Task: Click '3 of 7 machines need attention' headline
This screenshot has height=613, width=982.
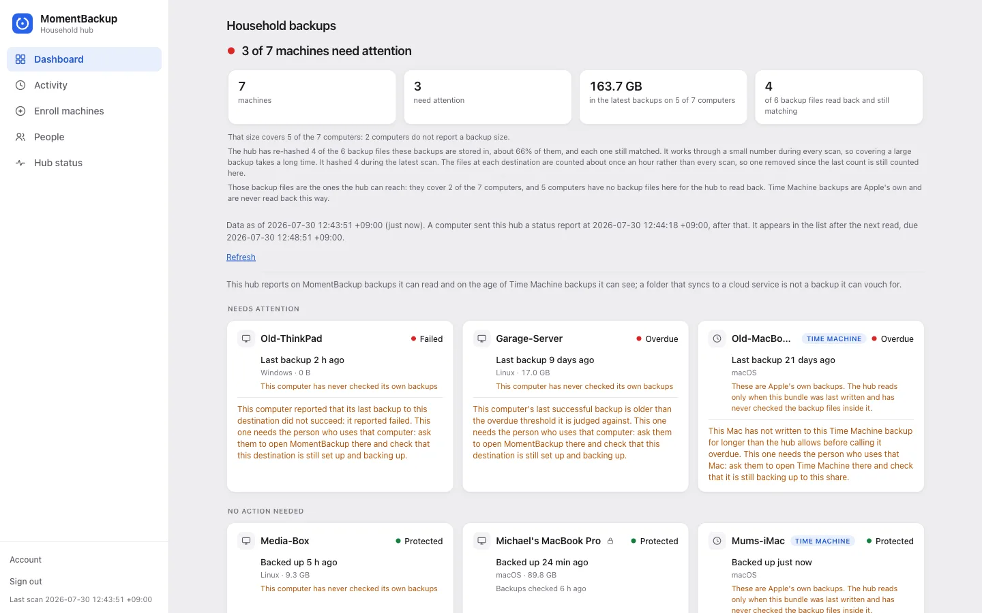Action: point(327,51)
